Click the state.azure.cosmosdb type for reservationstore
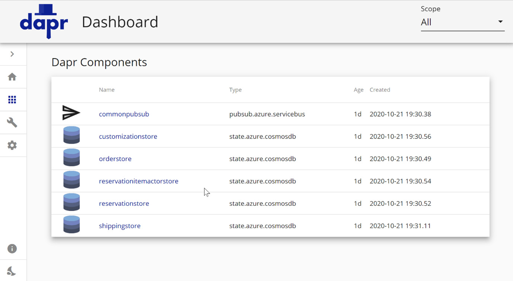 click(262, 203)
